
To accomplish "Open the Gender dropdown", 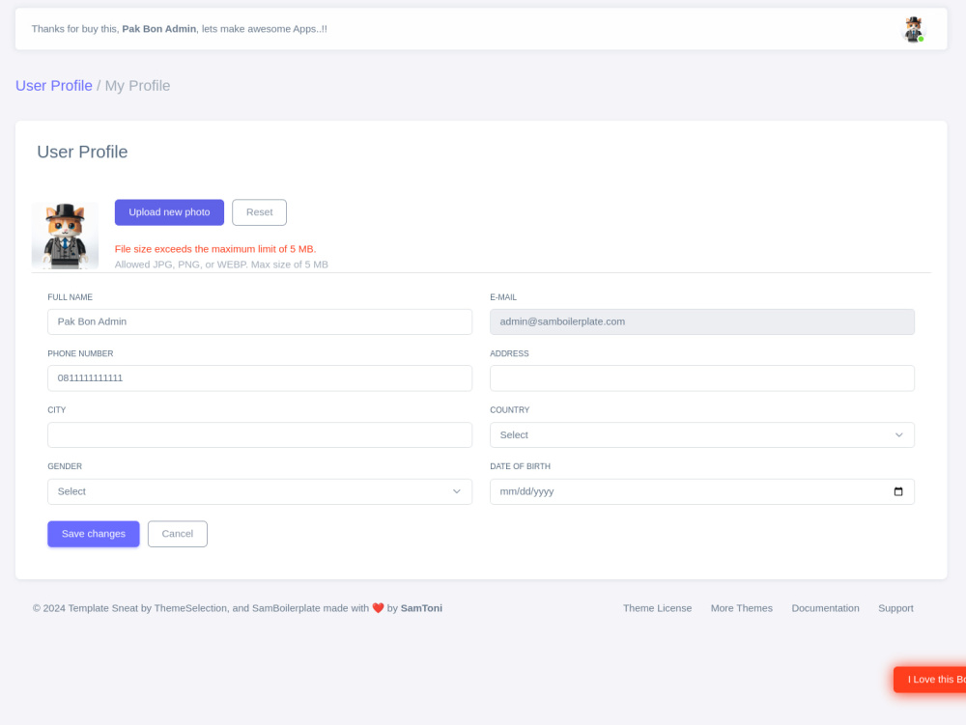I will [x=260, y=491].
